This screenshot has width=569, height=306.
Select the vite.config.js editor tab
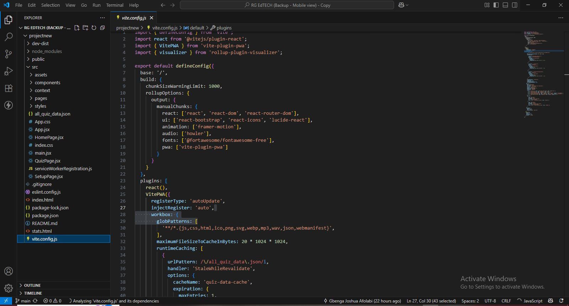click(134, 18)
